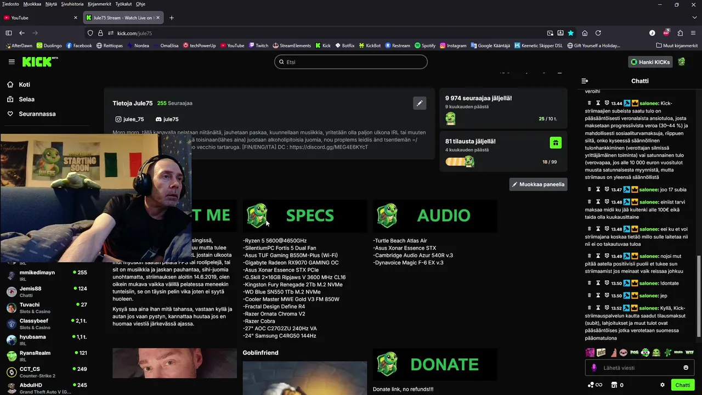Bookmark page with blue star icon

pyautogui.click(x=571, y=33)
